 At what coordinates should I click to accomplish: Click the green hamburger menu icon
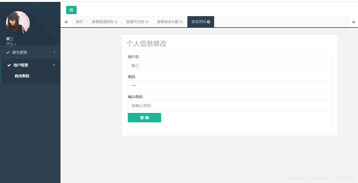coord(71,10)
